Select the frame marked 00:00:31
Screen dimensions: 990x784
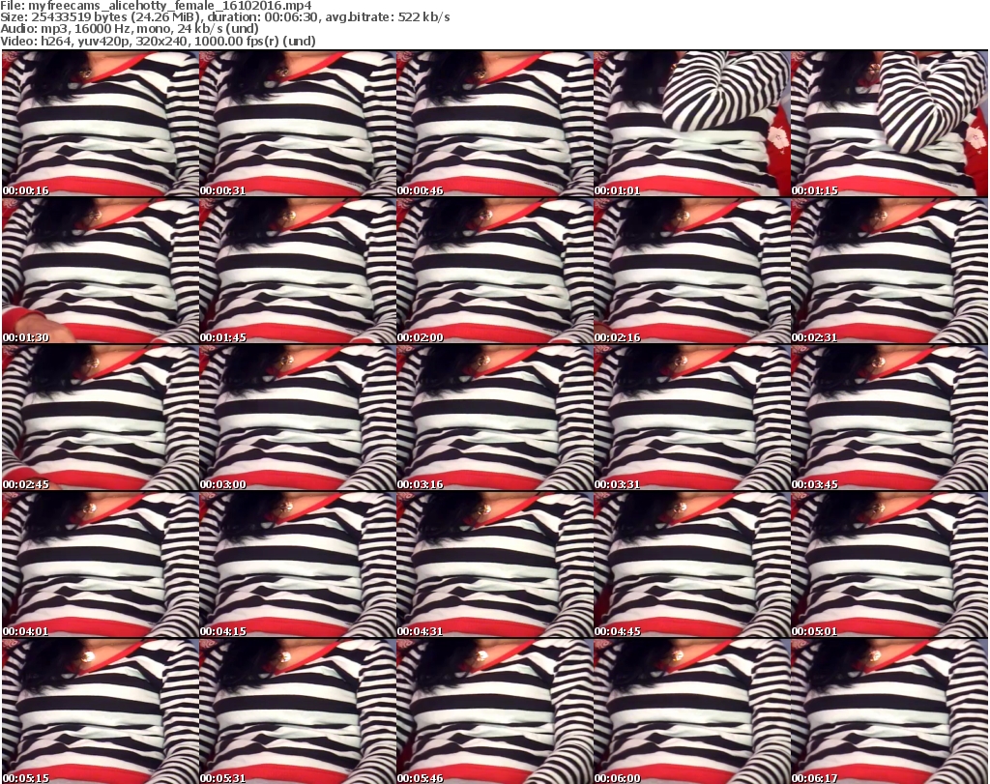pos(297,124)
